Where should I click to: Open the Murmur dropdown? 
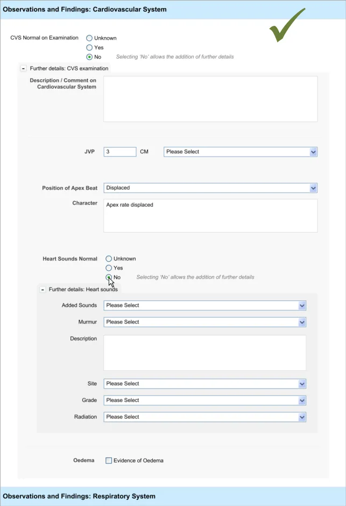[x=204, y=322]
